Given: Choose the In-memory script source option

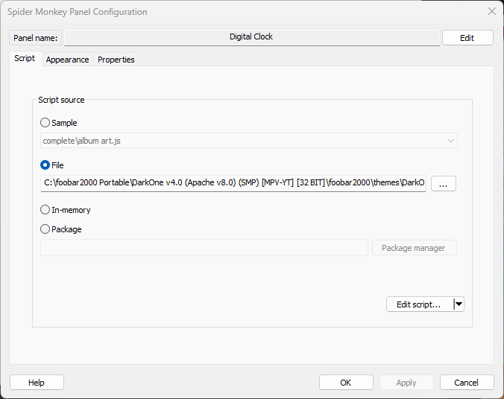Looking at the screenshot, I should (45, 210).
